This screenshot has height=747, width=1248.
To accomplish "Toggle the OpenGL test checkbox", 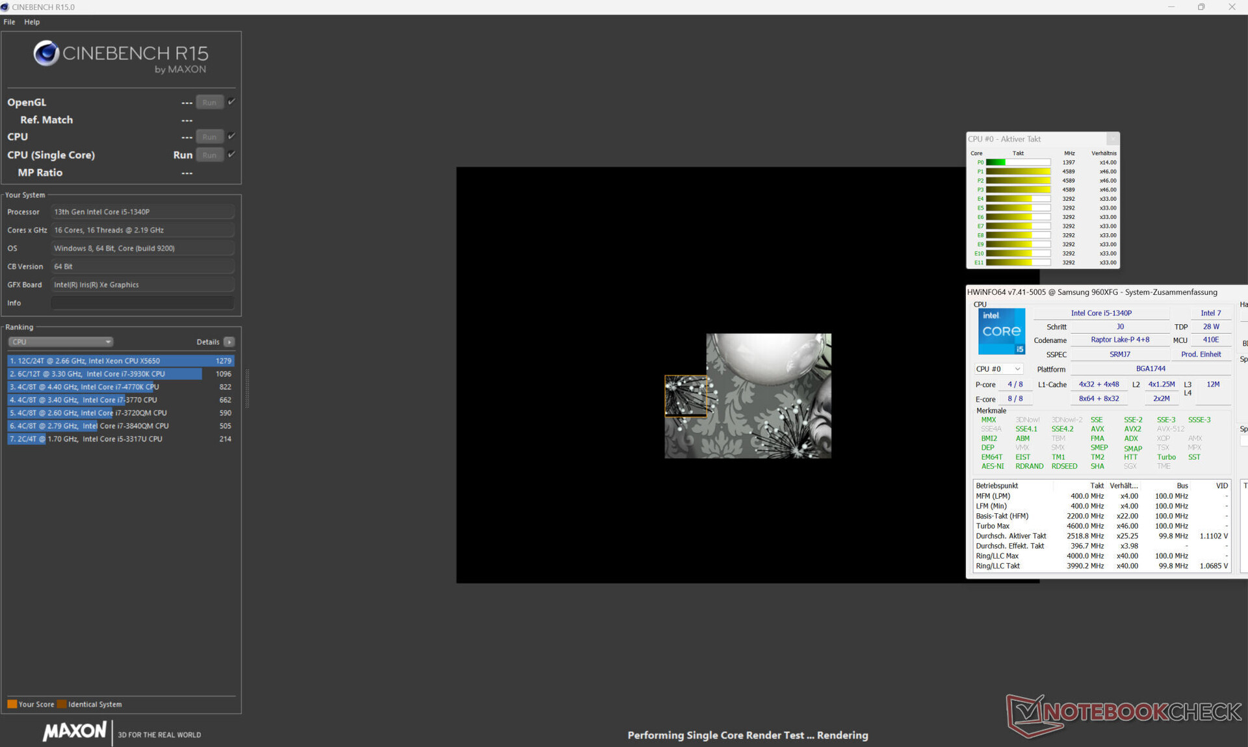I will (x=231, y=102).
